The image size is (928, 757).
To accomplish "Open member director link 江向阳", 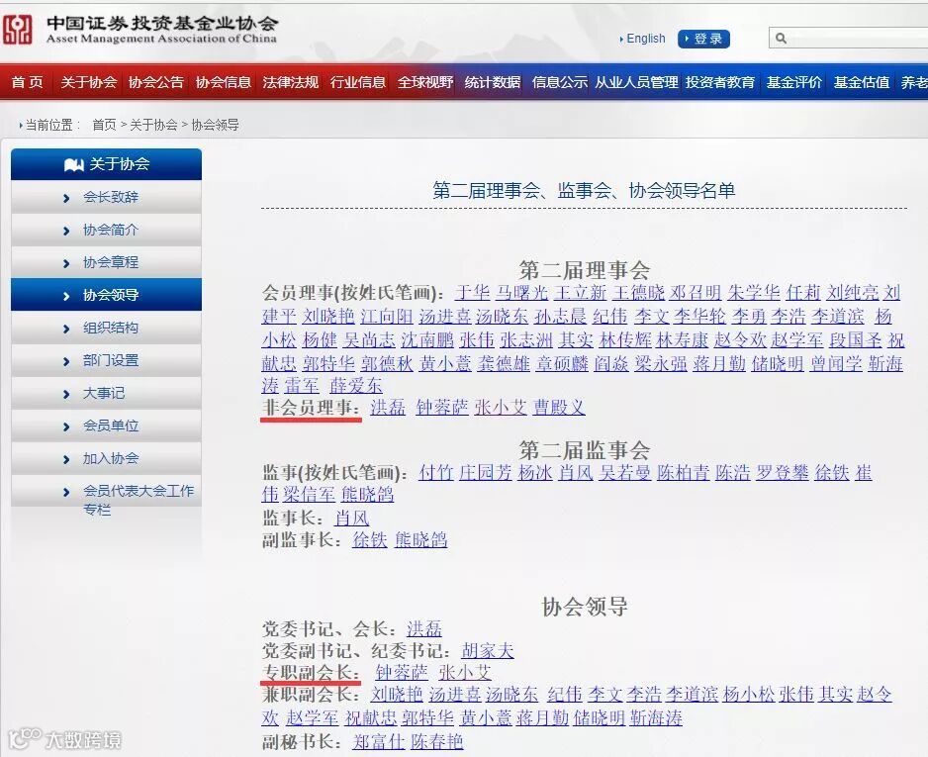I will coord(387,316).
